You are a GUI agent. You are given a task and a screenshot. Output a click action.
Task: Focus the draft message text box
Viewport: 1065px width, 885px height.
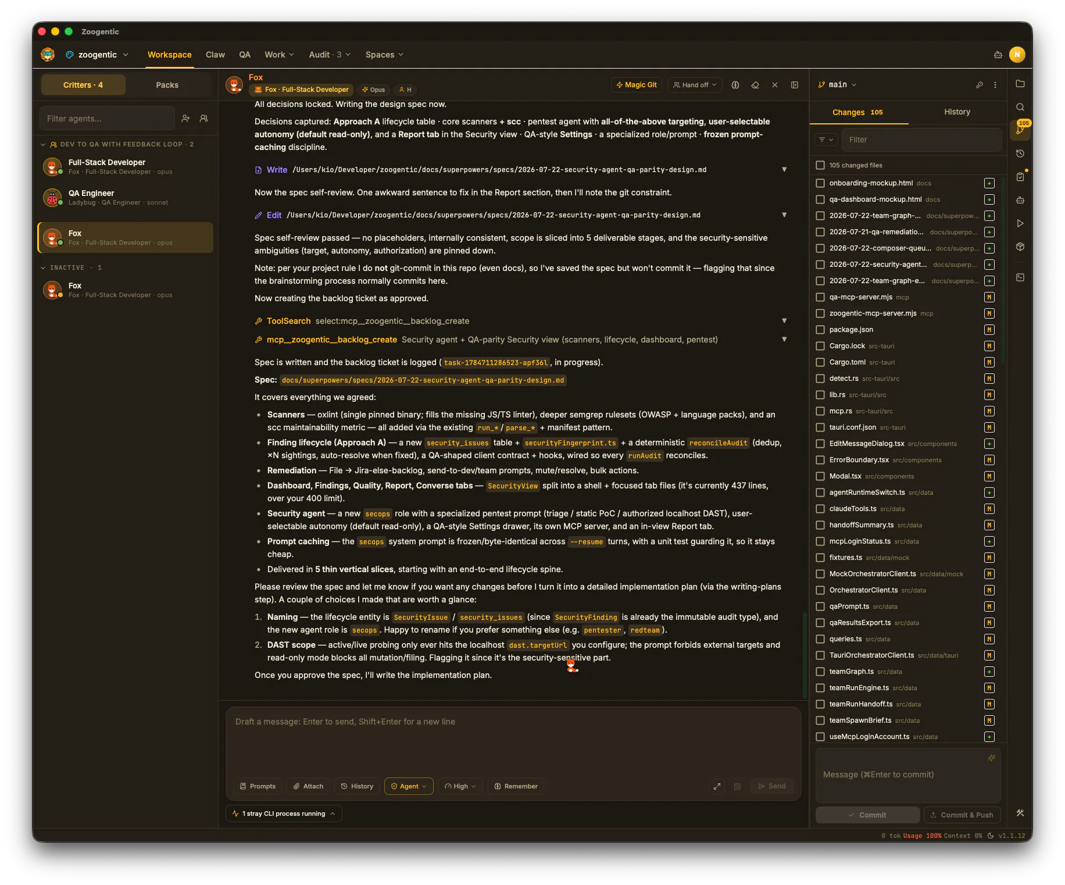[513, 740]
